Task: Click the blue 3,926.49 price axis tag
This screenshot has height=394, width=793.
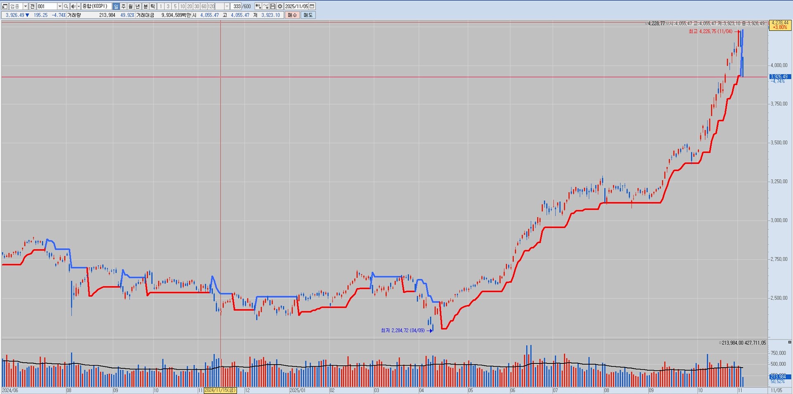Action: (780, 76)
